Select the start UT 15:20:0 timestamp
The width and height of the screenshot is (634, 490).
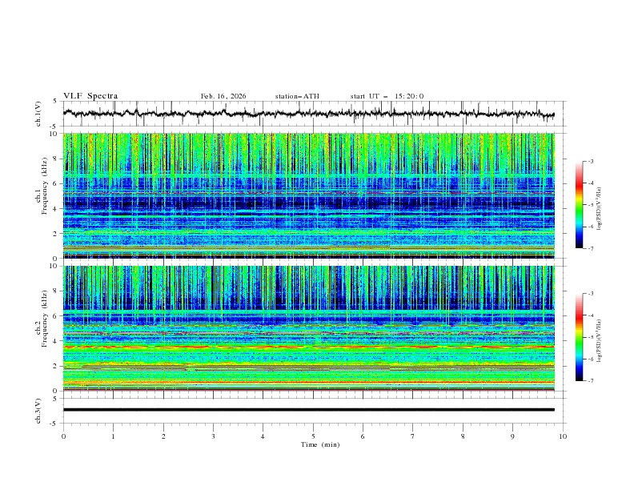(387, 96)
